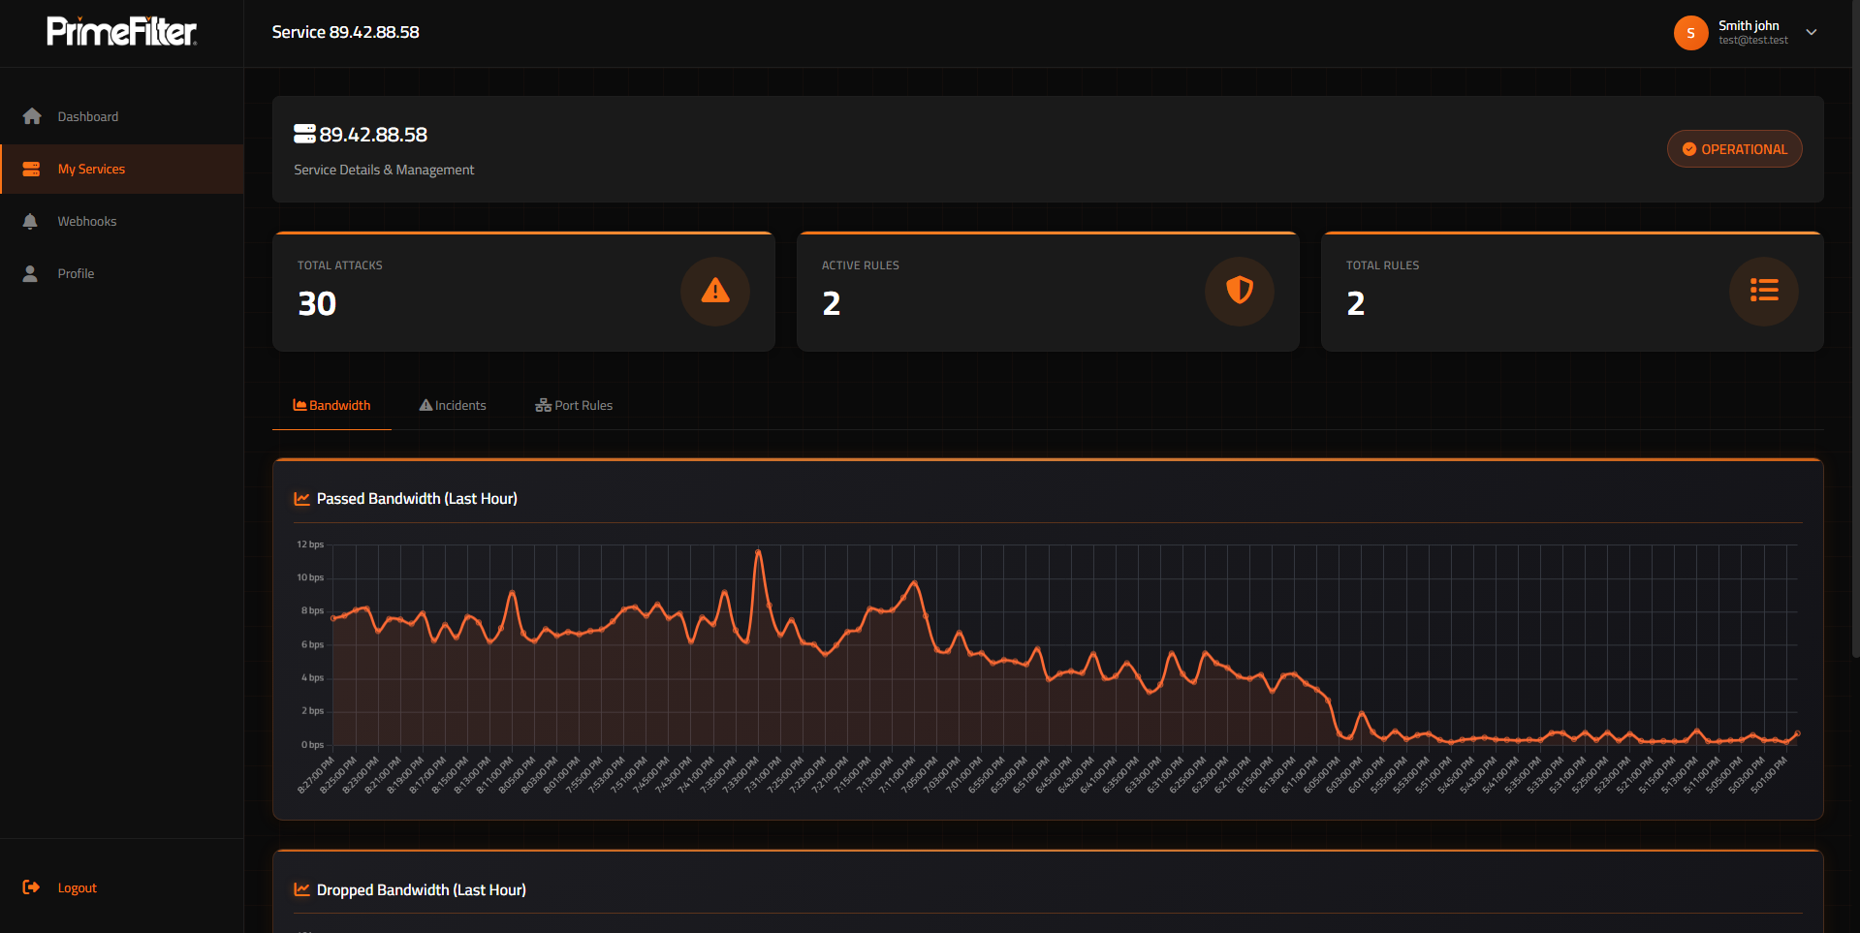Click the Dropped Bandwidth (Last Hour) header
The width and height of the screenshot is (1860, 933).
point(420,889)
